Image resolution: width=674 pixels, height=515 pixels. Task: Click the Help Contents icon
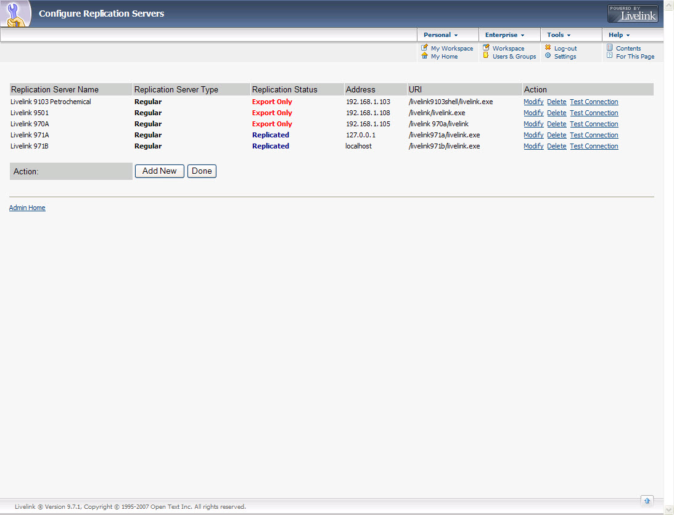click(x=609, y=47)
